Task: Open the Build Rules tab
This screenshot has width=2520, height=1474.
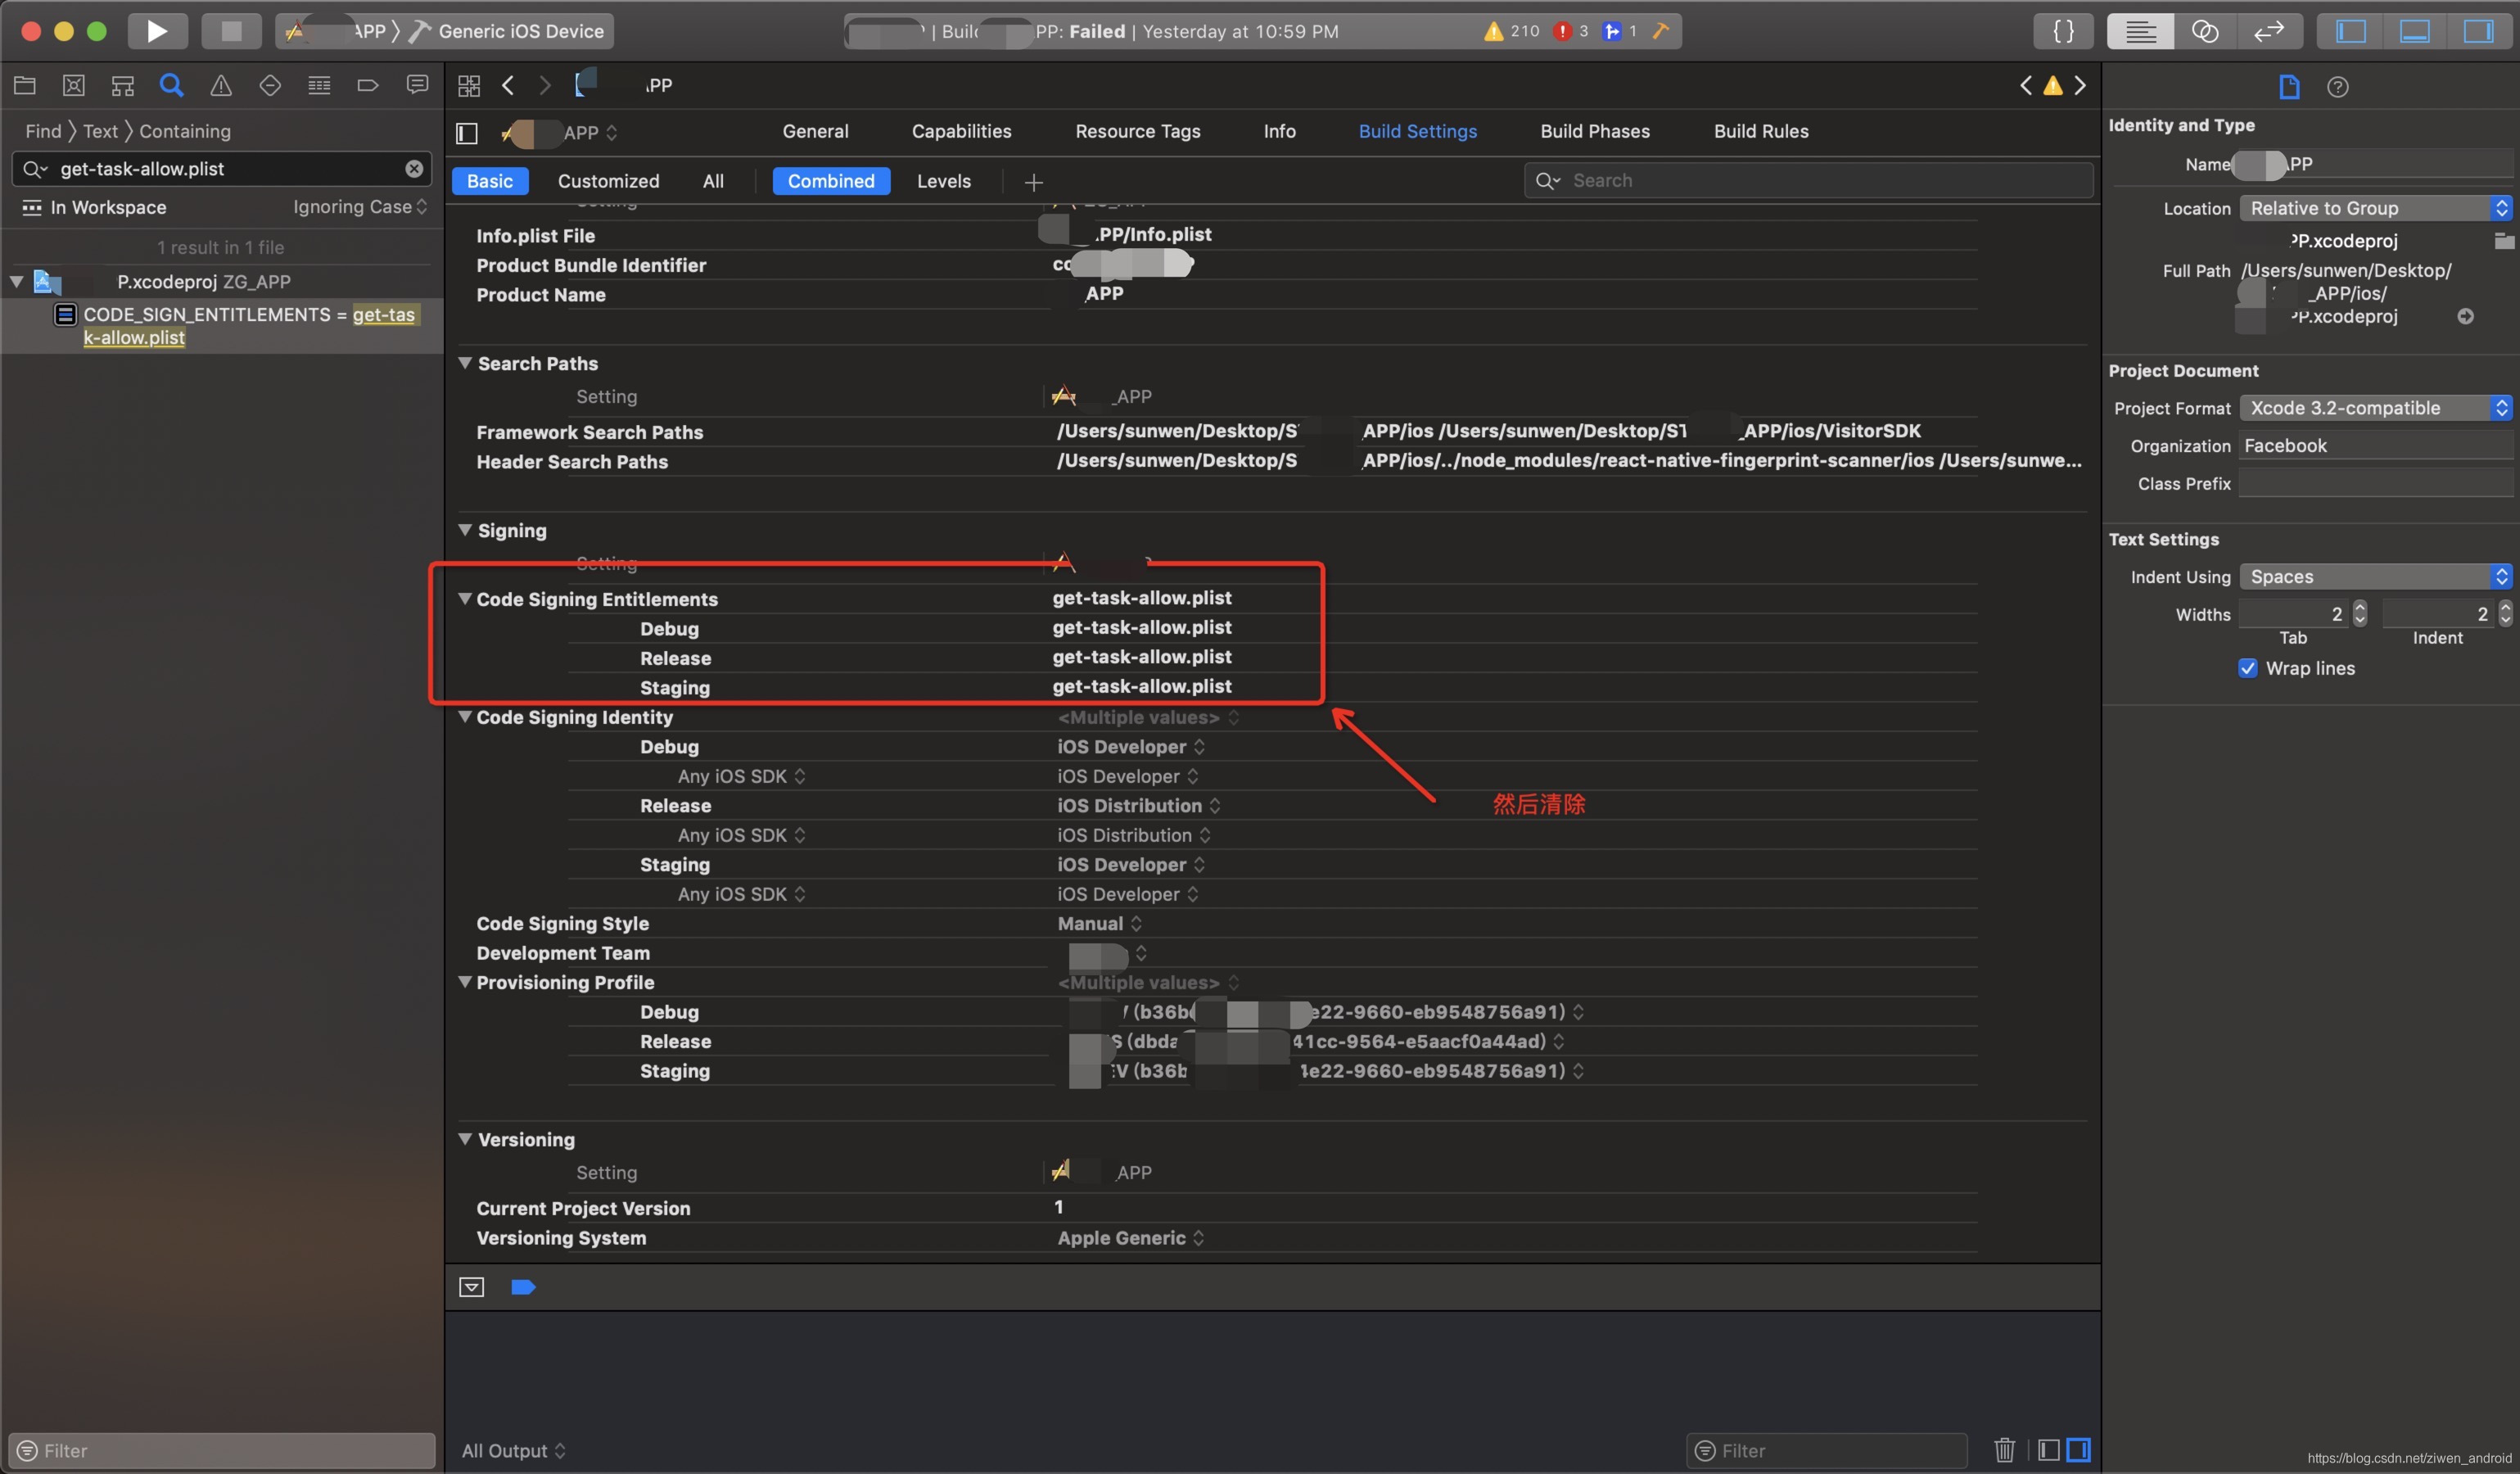Action: tap(1761, 131)
